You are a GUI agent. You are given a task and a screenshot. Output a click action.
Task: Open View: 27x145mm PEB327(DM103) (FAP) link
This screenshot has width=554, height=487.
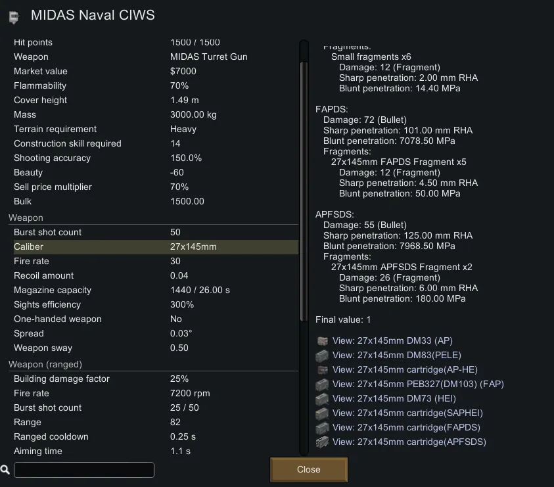pos(418,384)
